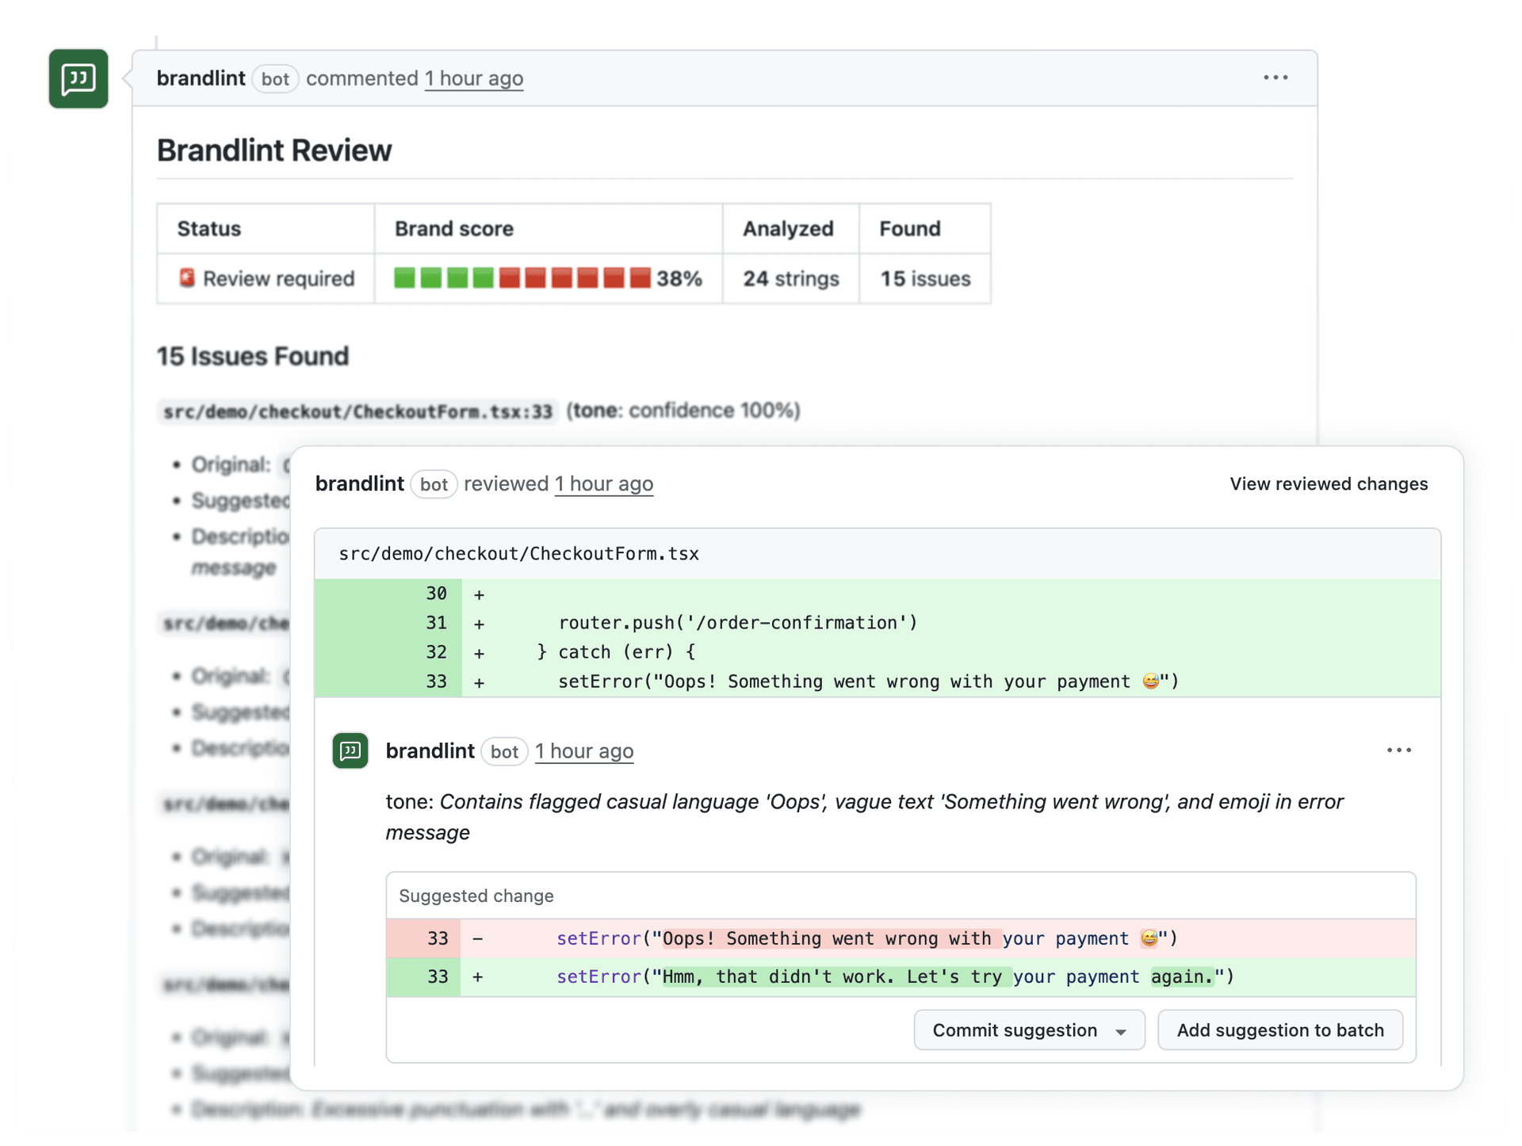Click the Commit suggestion button
Screen dimensions: 1522x1146
point(1015,1030)
